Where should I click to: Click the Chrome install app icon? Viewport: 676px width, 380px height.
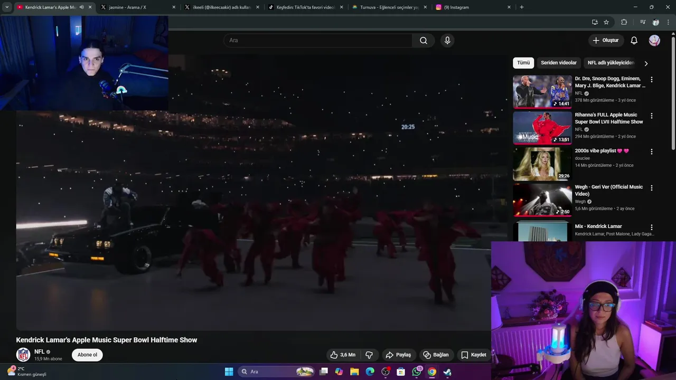tap(595, 22)
